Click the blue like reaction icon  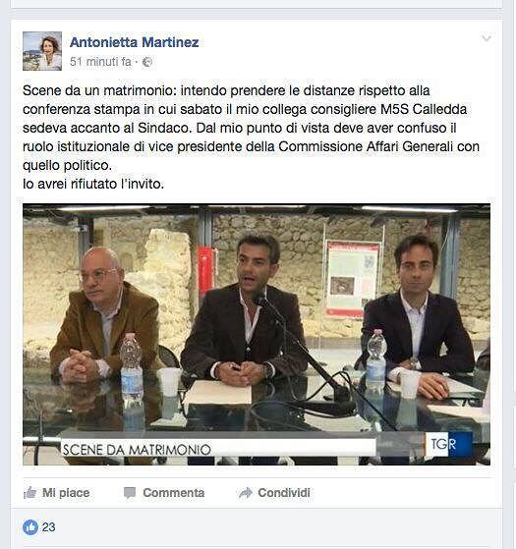30,527
